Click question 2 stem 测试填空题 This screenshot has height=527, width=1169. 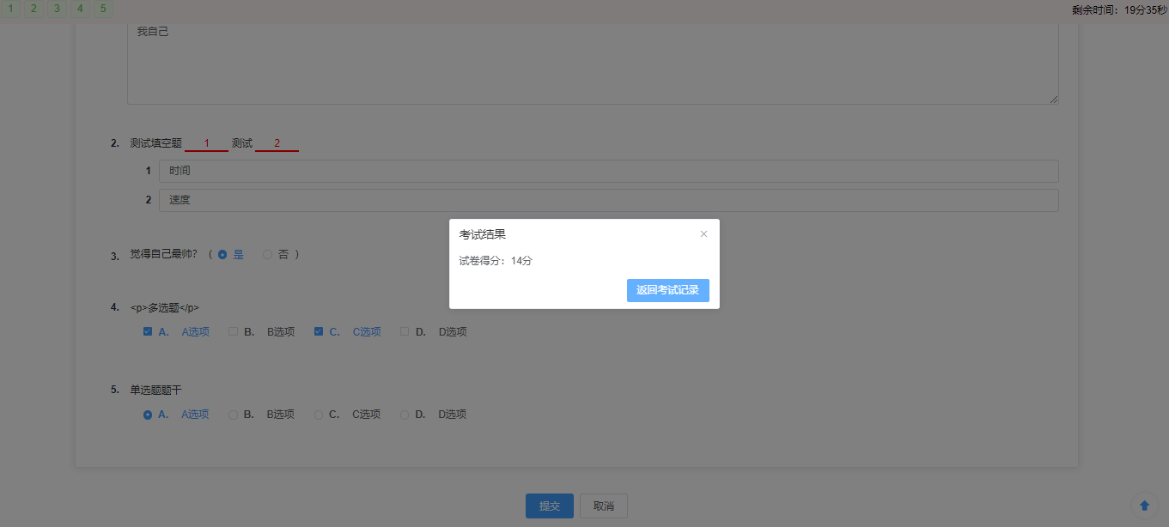[155, 143]
